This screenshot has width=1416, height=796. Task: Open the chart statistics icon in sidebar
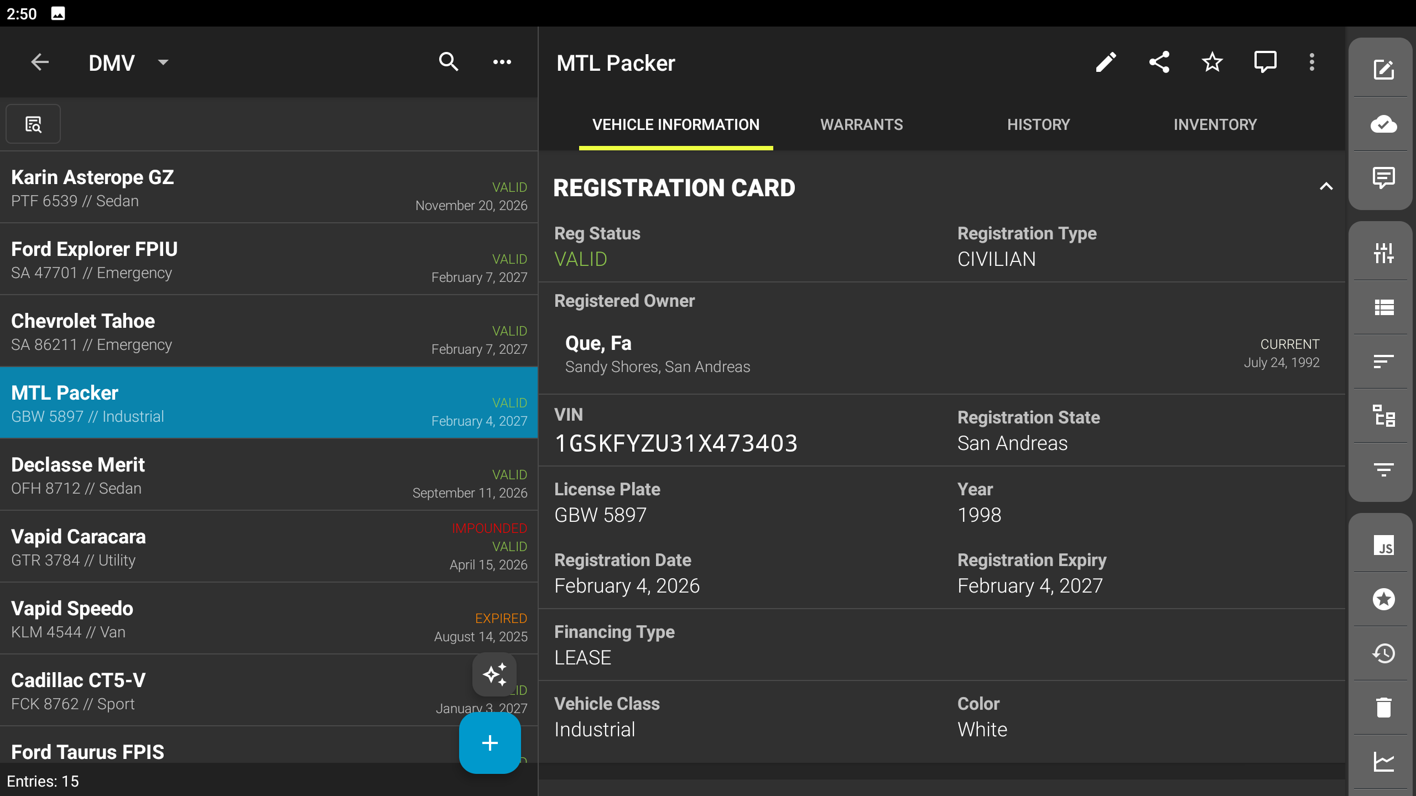click(x=1383, y=762)
